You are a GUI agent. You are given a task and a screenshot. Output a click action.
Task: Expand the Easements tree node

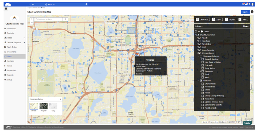(x=201, y=71)
